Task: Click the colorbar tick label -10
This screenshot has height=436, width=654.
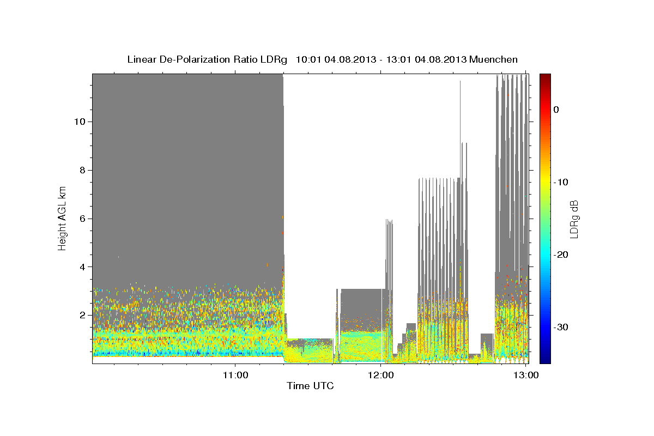Action: 561,182
